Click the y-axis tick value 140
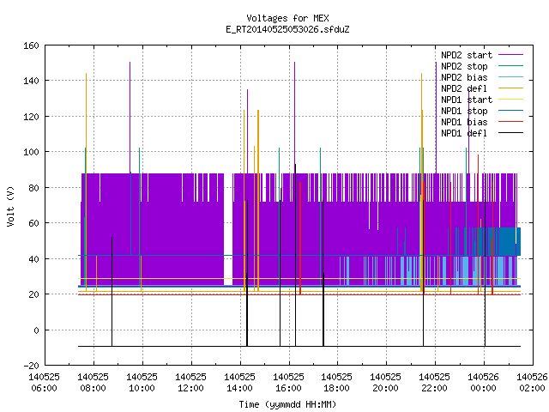This screenshot has height=412, width=549. point(31,81)
